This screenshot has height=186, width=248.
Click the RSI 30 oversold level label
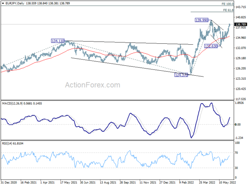(x=236, y=168)
